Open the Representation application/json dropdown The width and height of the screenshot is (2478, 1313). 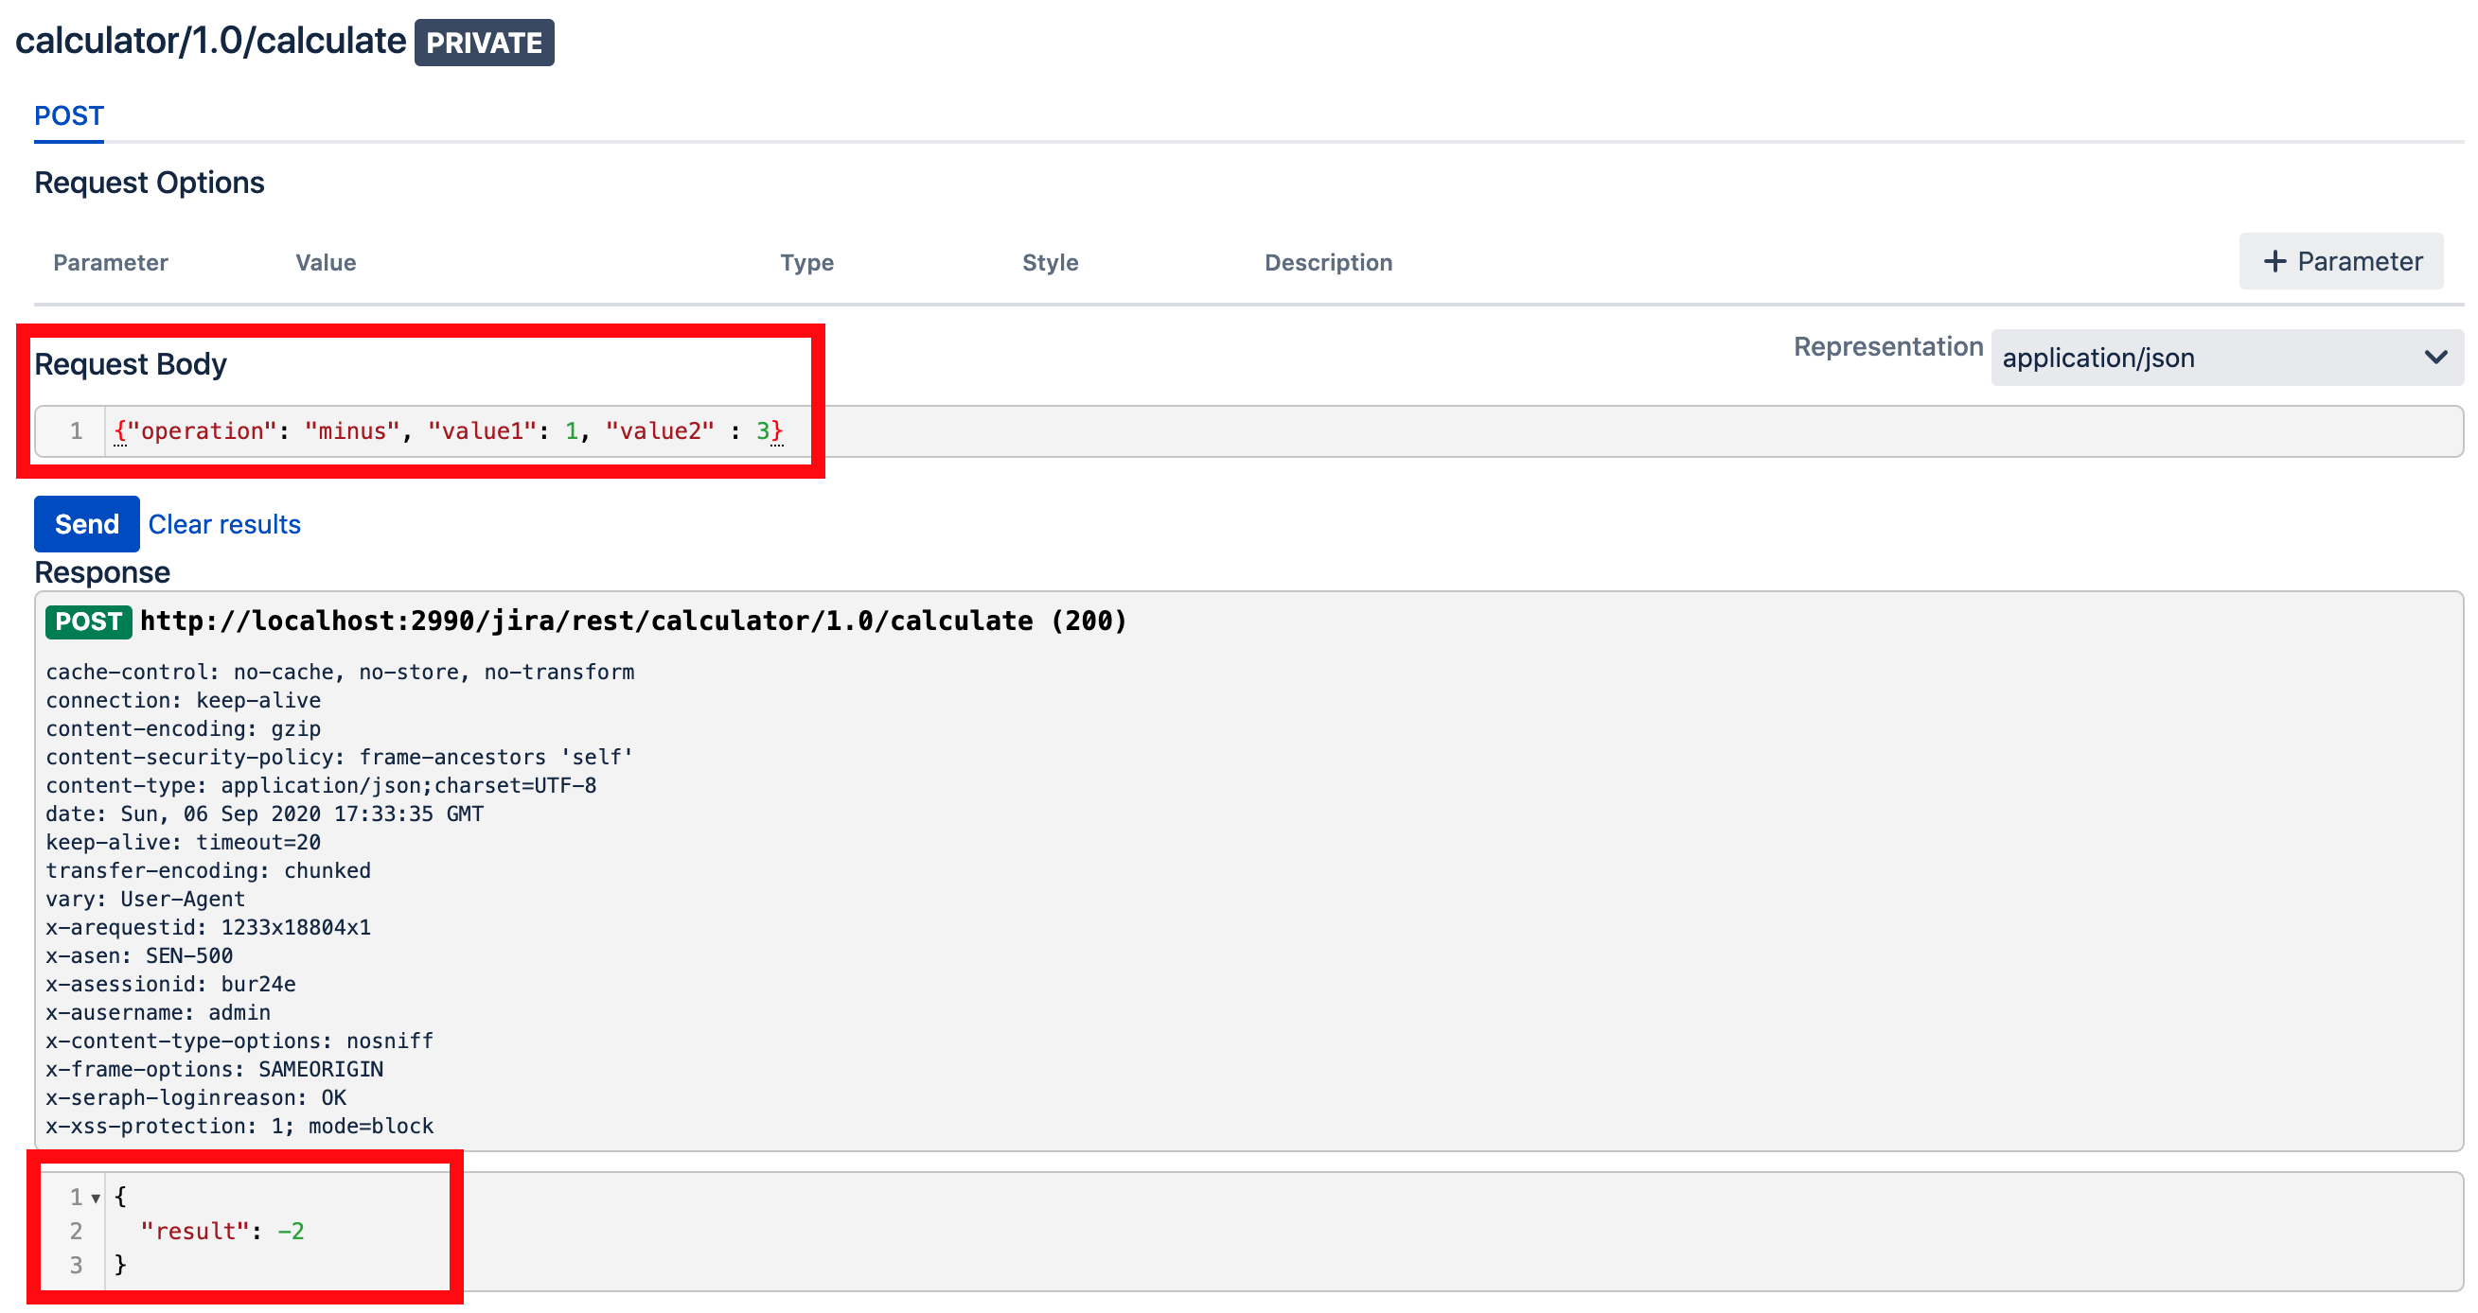pos(2226,358)
